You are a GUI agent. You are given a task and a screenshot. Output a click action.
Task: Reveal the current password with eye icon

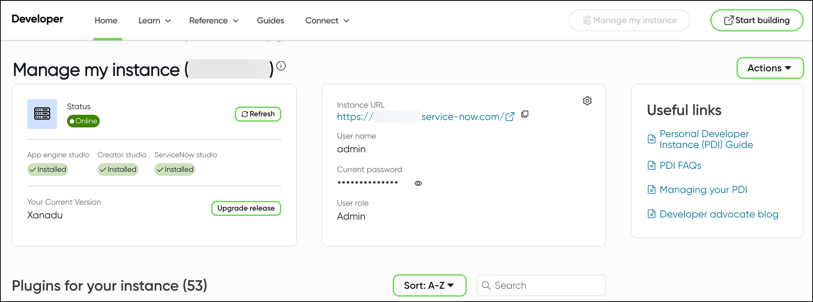point(418,183)
